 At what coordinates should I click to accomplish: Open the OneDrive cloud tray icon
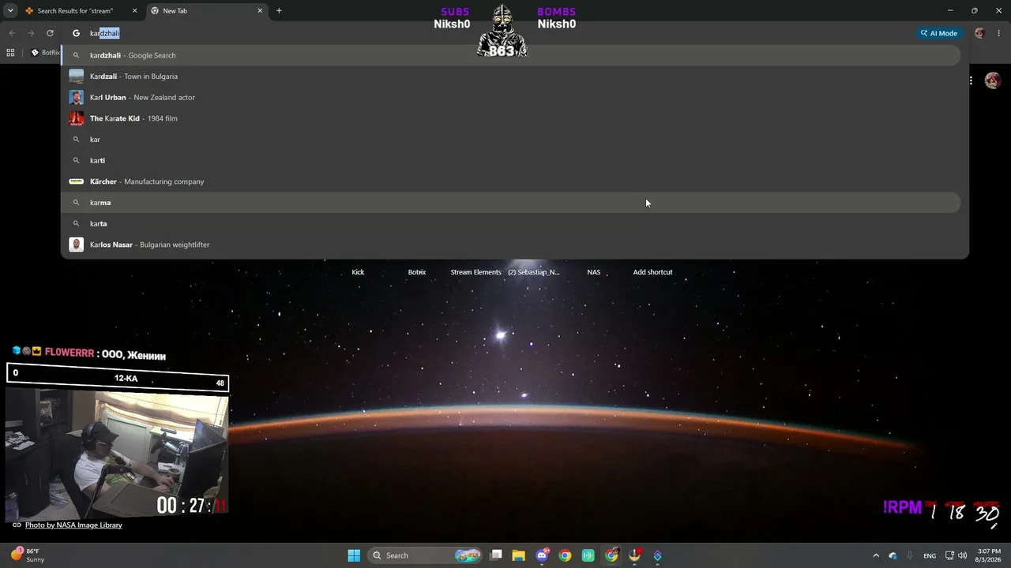point(893,555)
